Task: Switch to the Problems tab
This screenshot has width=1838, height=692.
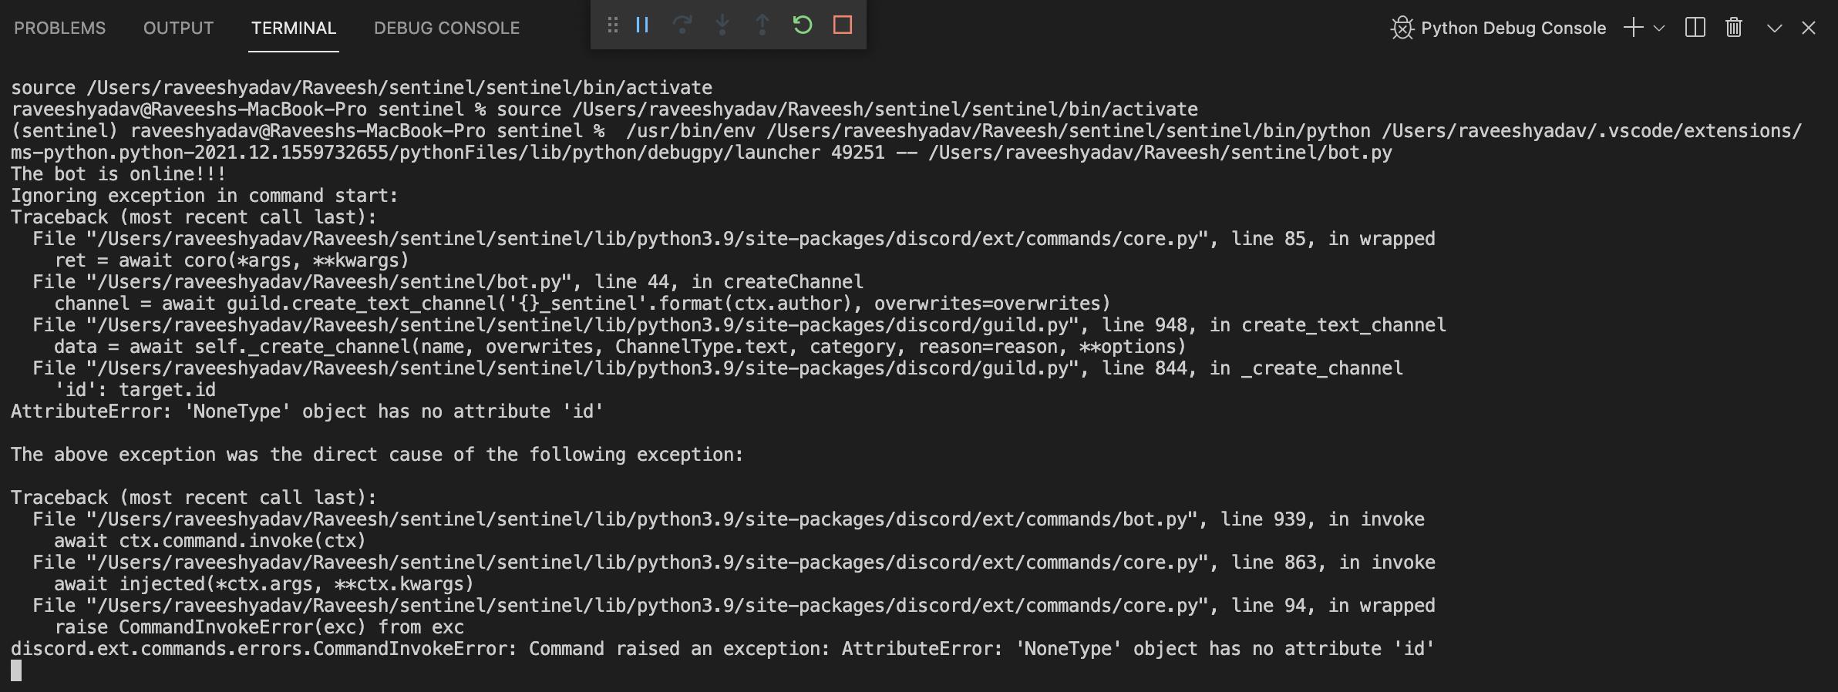Action: tap(60, 28)
